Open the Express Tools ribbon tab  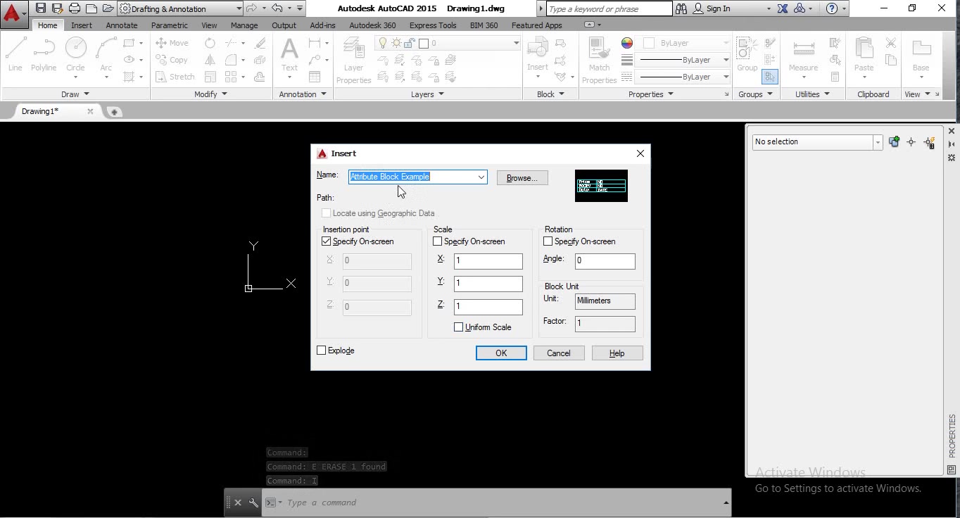[x=433, y=25]
